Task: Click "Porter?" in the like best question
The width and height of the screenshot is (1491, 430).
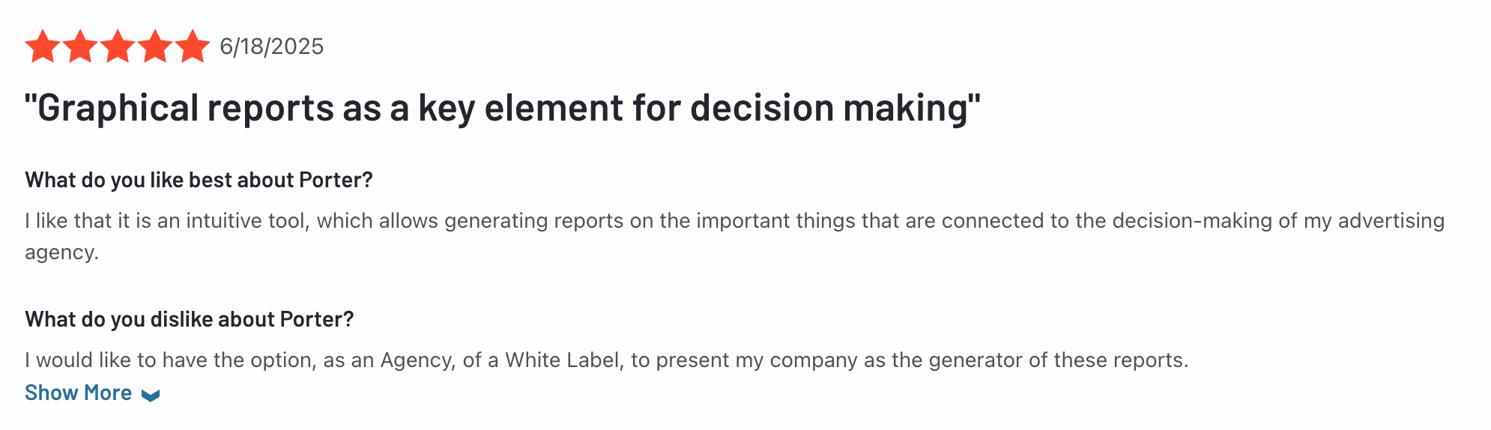Action: (336, 180)
